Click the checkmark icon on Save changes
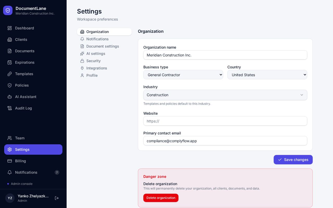 (x=280, y=160)
